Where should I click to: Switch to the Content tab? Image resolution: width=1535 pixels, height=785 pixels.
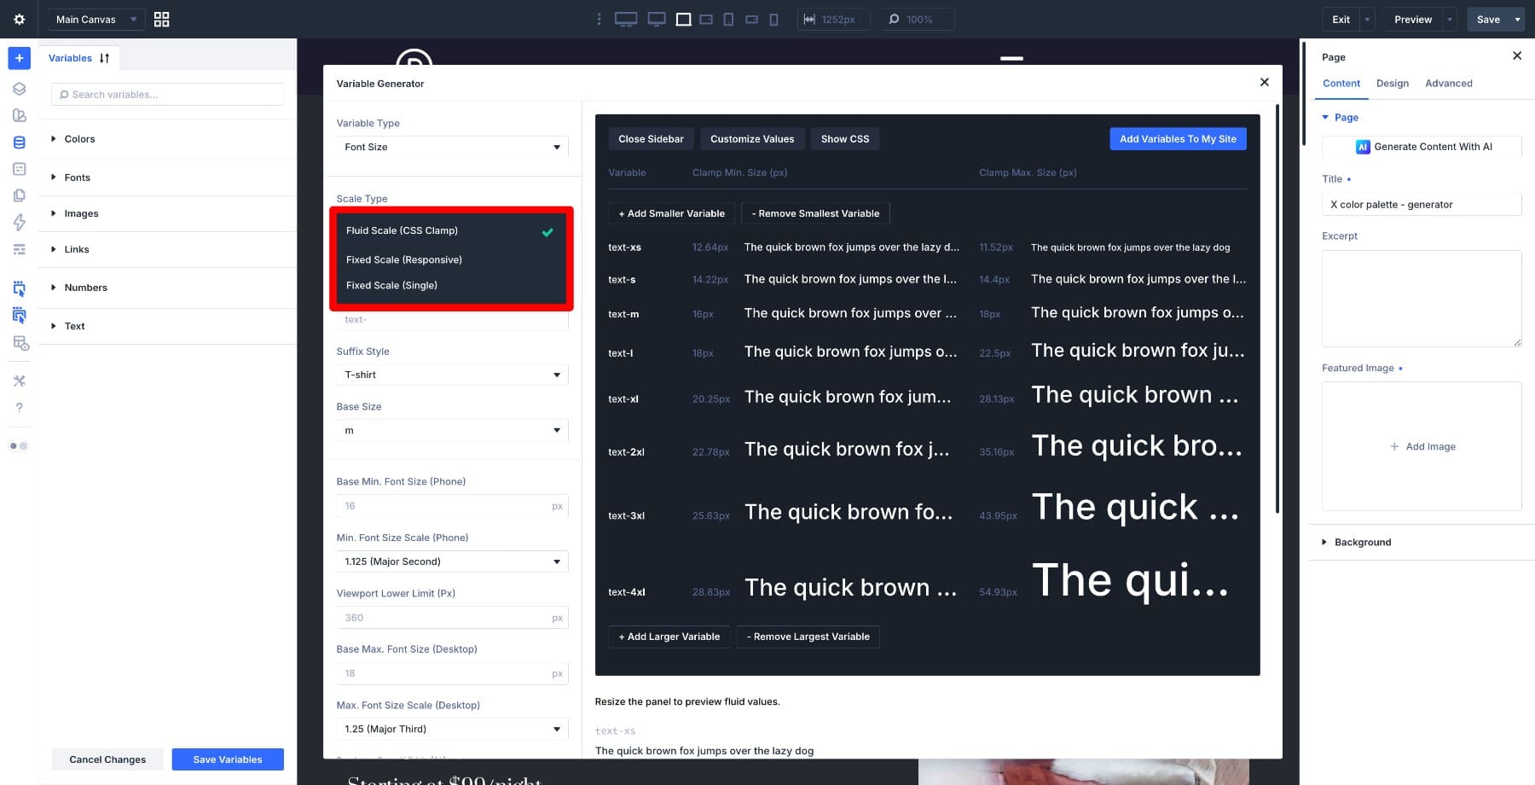pos(1341,84)
